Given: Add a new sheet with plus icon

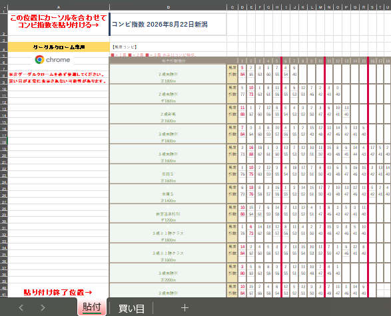Looking at the screenshot, I should 185,308.
